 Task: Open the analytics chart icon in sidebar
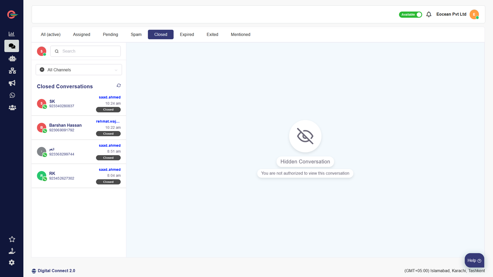click(12, 34)
